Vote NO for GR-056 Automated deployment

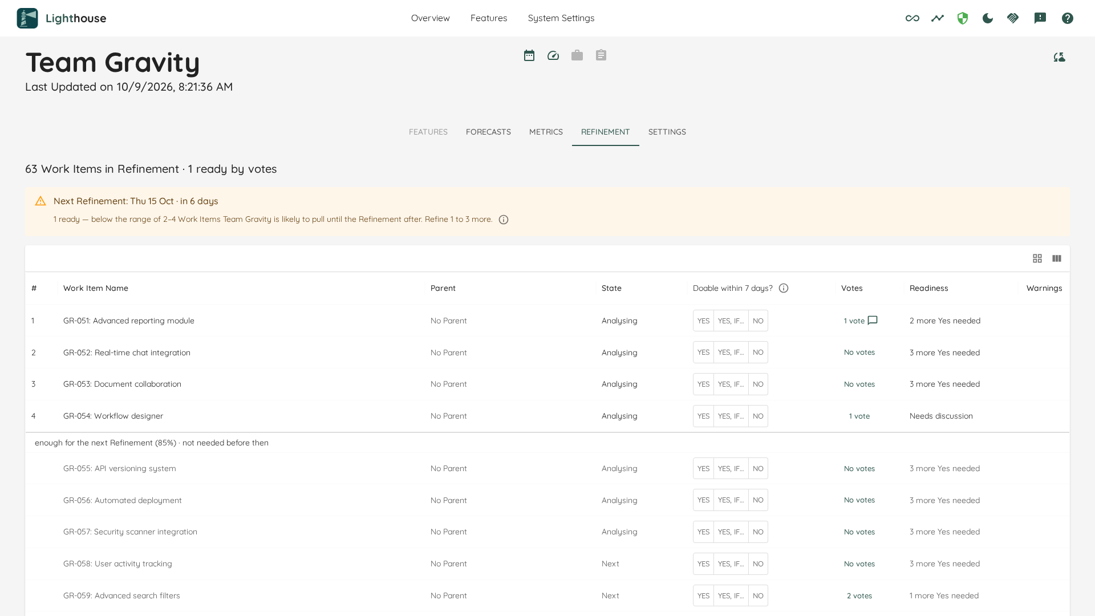pyautogui.click(x=758, y=500)
